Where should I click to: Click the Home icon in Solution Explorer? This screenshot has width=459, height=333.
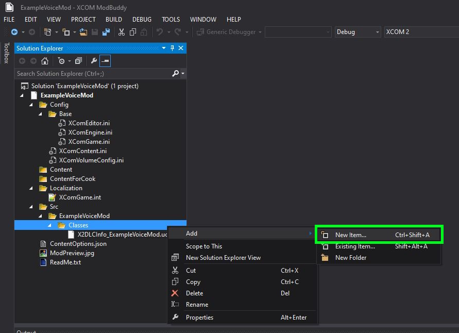(45, 61)
